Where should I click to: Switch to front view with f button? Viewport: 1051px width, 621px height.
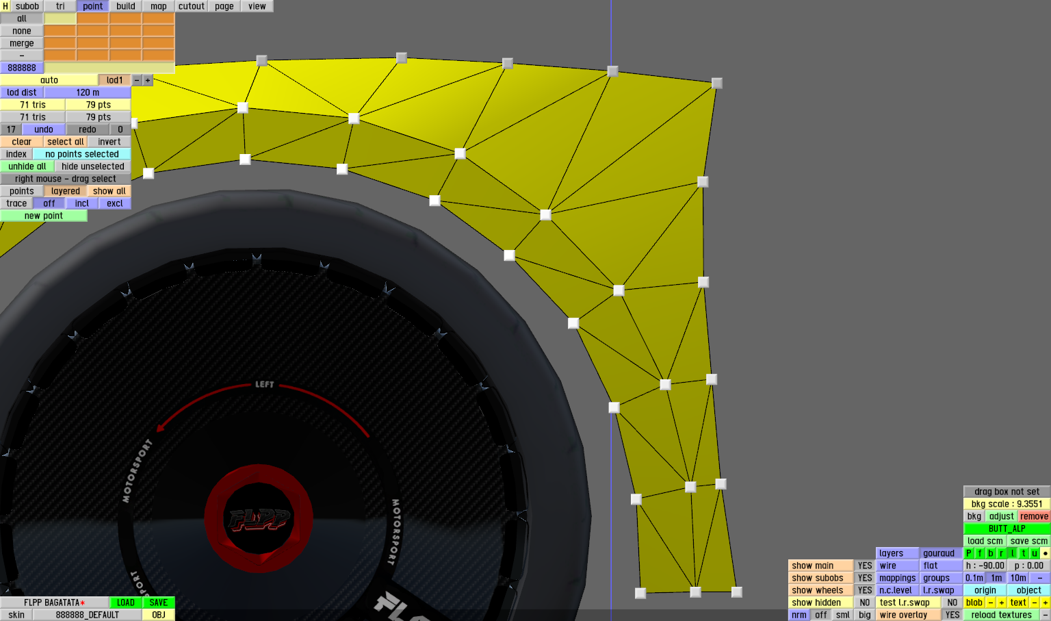pyautogui.click(x=980, y=553)
